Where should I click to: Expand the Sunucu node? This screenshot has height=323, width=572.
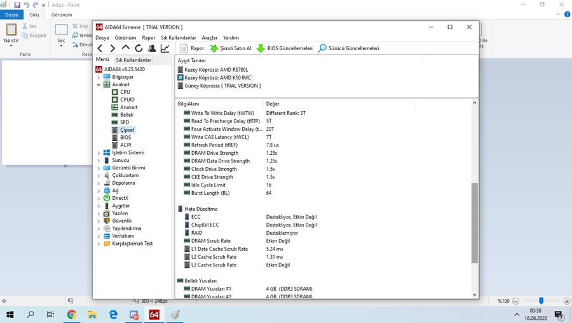(x=99, y=160)
